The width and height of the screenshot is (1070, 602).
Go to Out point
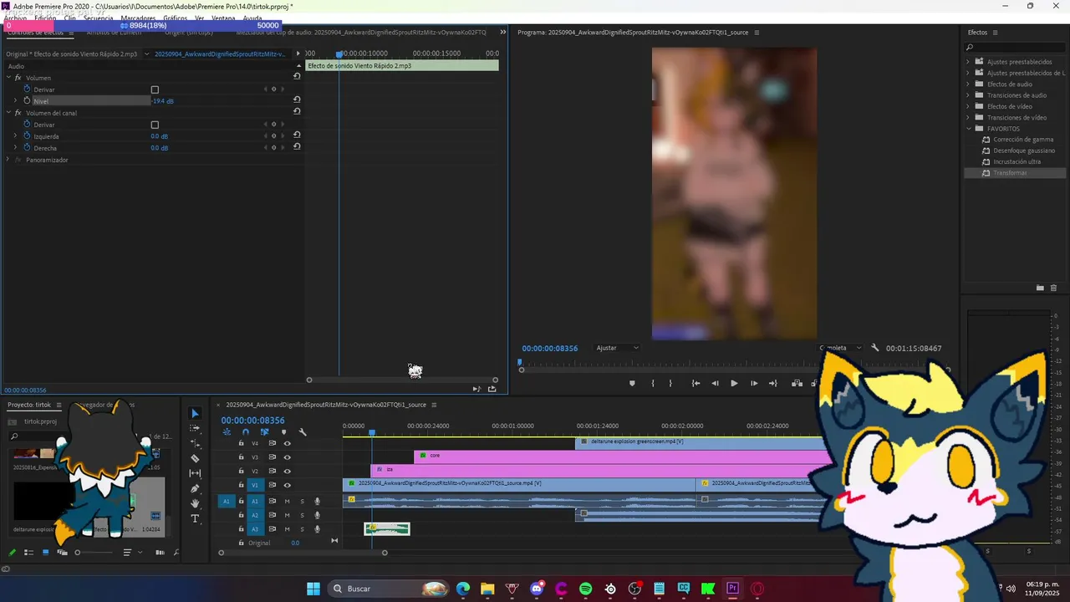[773, 383]
